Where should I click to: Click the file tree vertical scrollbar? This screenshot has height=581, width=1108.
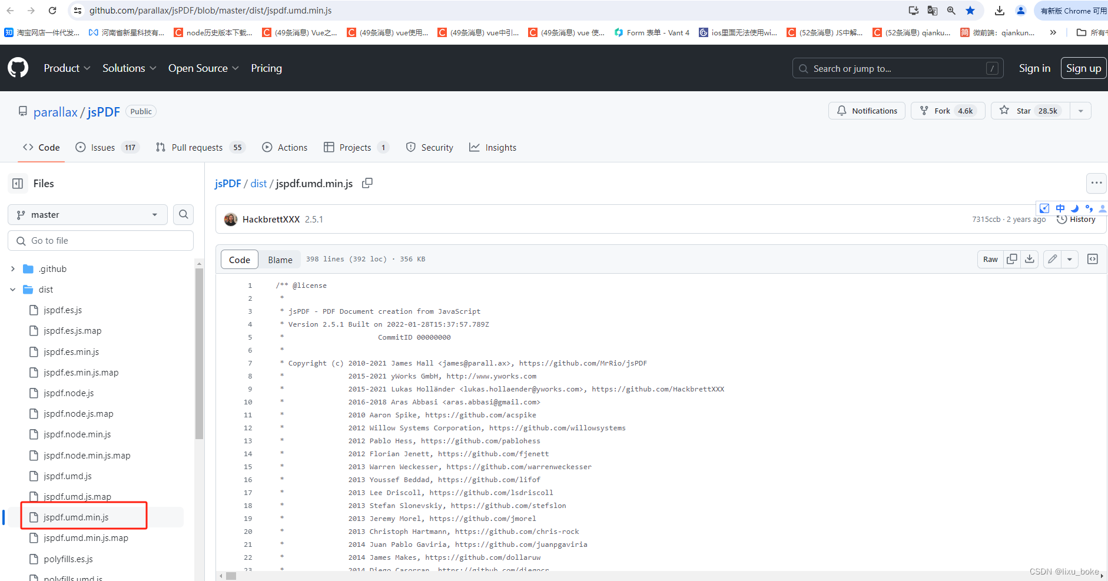click(x=199, y=353)
